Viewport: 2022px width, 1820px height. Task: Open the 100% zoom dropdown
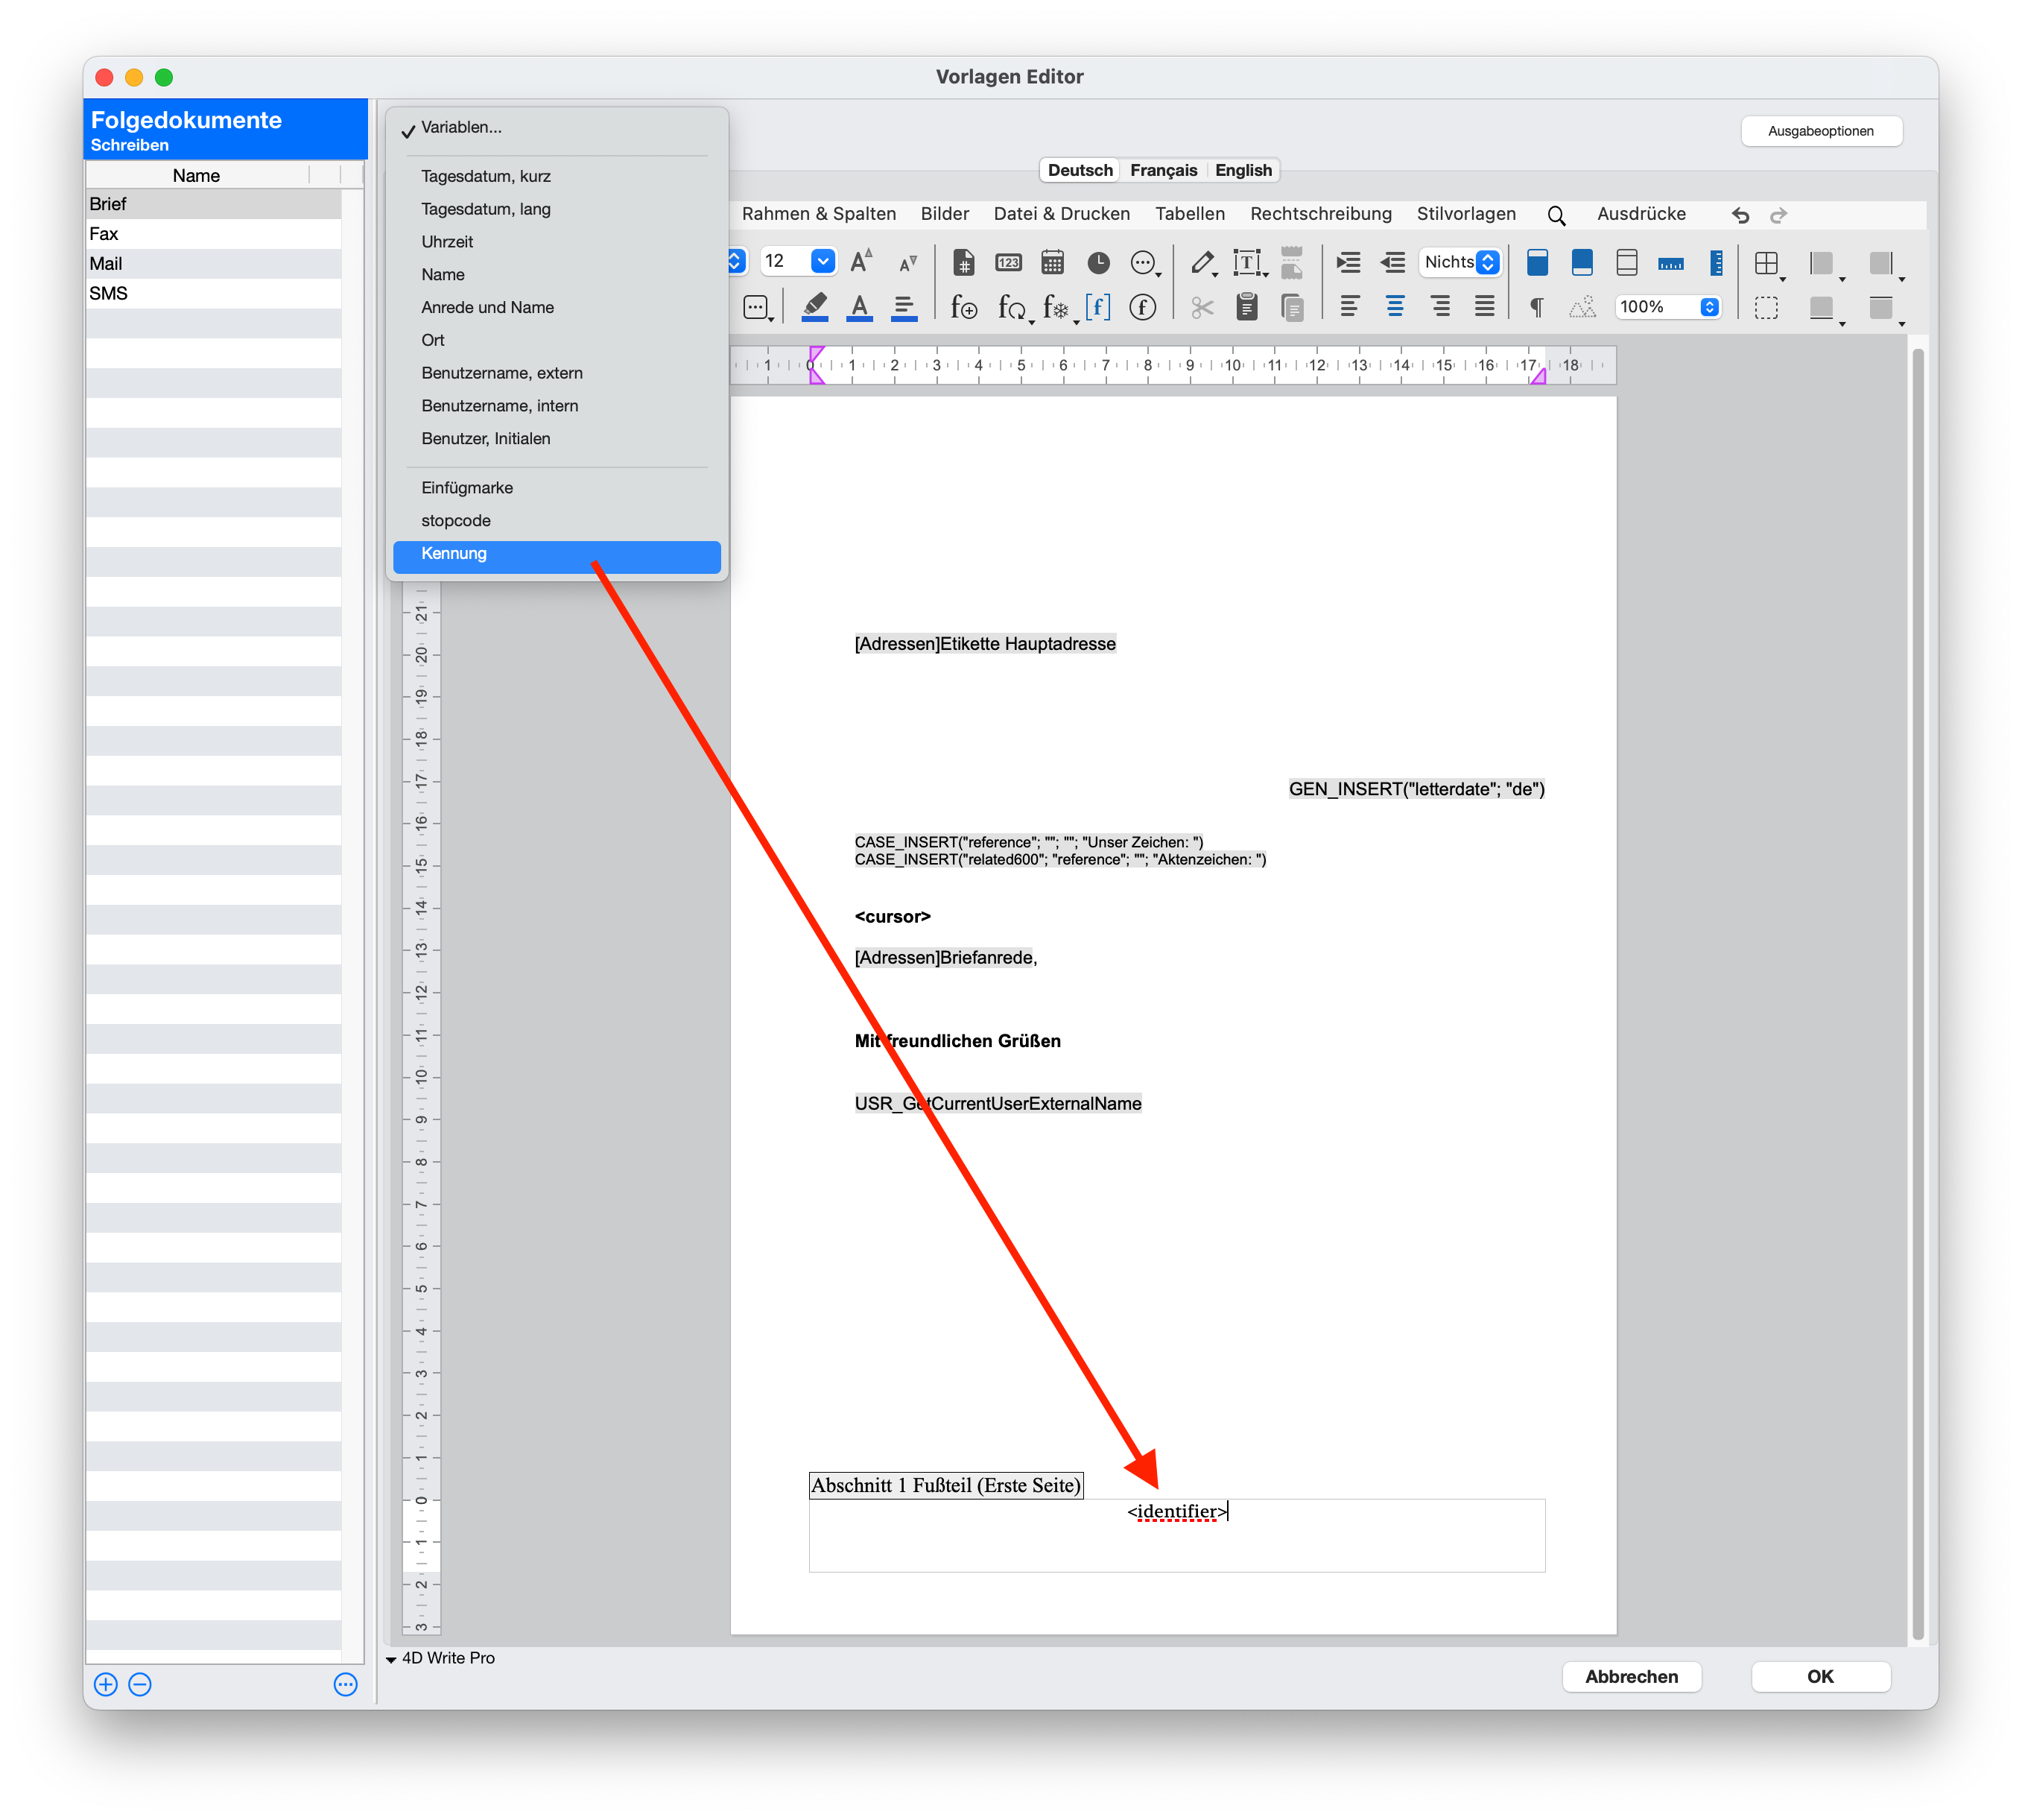(x=1709, y=307)
